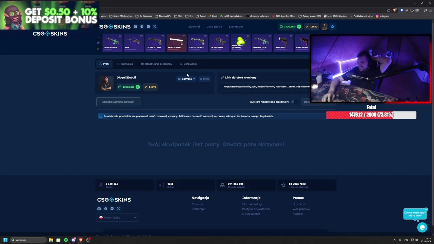Open Discord from the taskbar
434x244 pixels.
tap(73, 240)
